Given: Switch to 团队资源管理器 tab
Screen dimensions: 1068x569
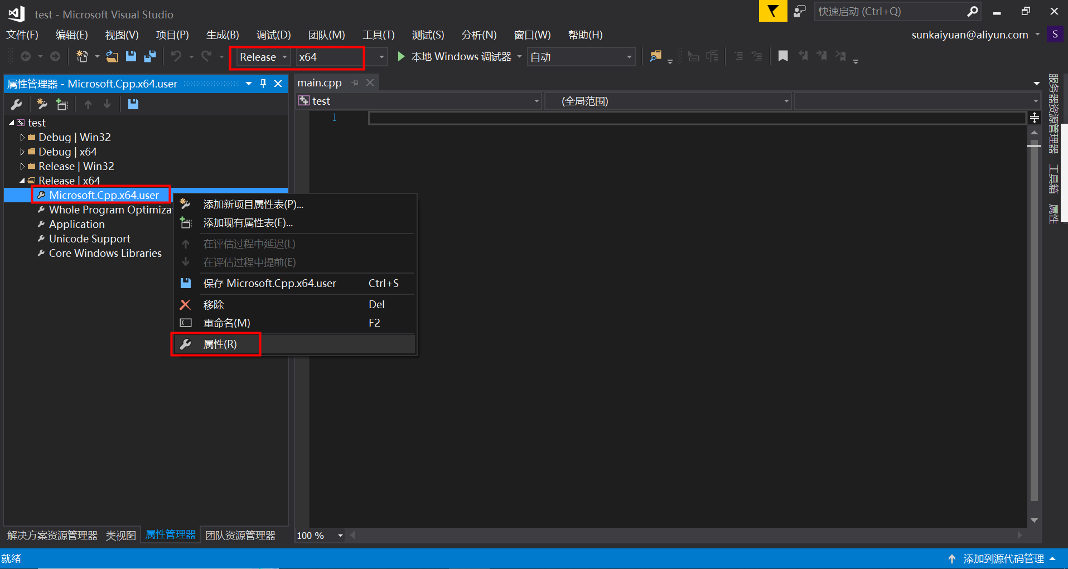Looking at the screenshot, I should [x=240, y=536].
